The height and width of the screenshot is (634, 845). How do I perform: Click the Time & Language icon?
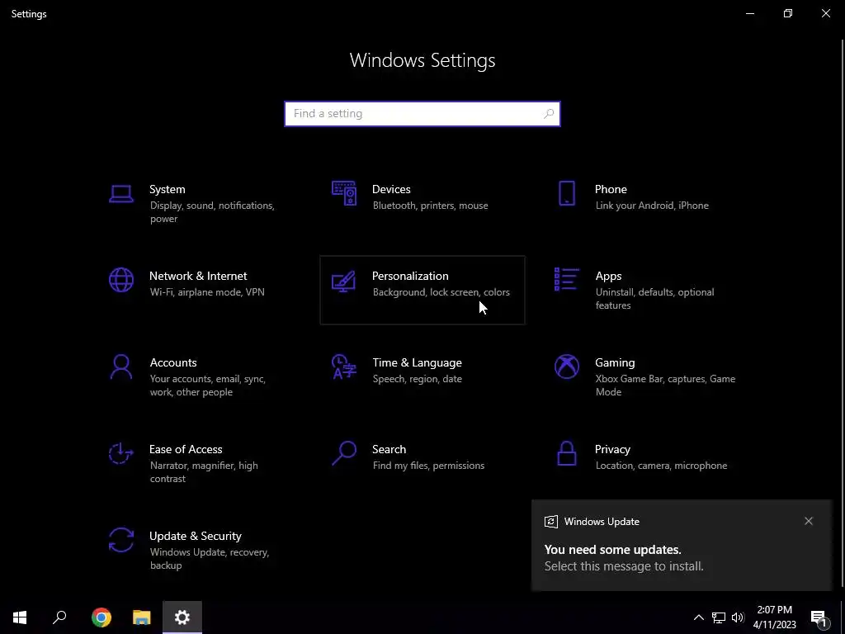tap(344, 367)
